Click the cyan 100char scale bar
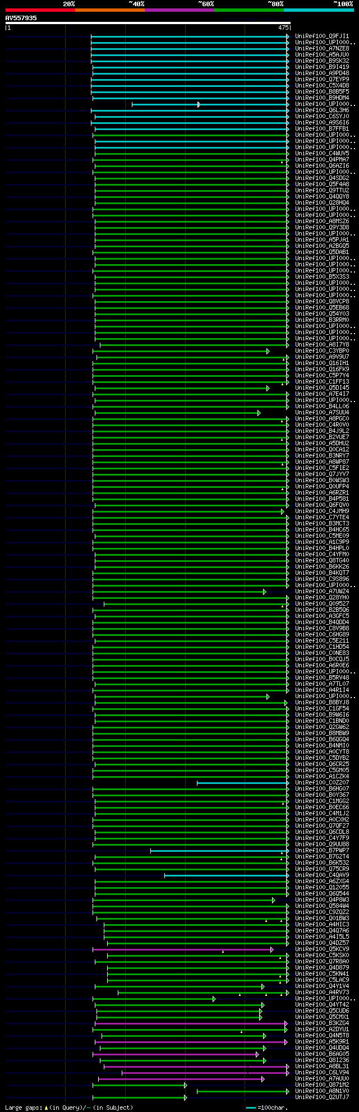The width and height of the screenshot is (359, 1112). point(251,1108)
